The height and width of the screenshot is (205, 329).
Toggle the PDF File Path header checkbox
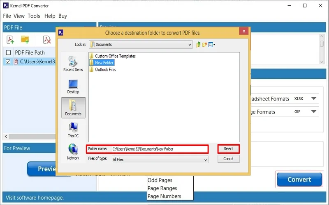click(x=8, y=52)
